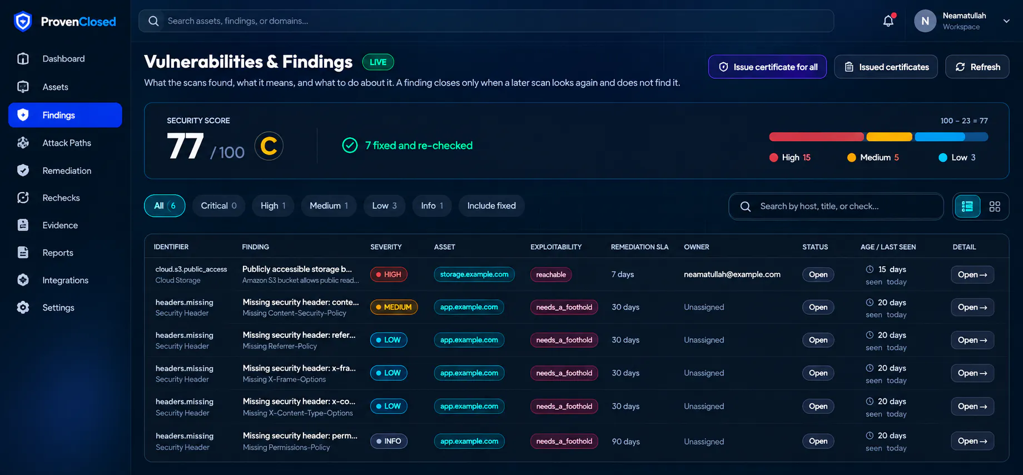This screenshot has height=475, width=1023.
Task: Click the MEDIUM severity badge
Action: click(394, 307)
